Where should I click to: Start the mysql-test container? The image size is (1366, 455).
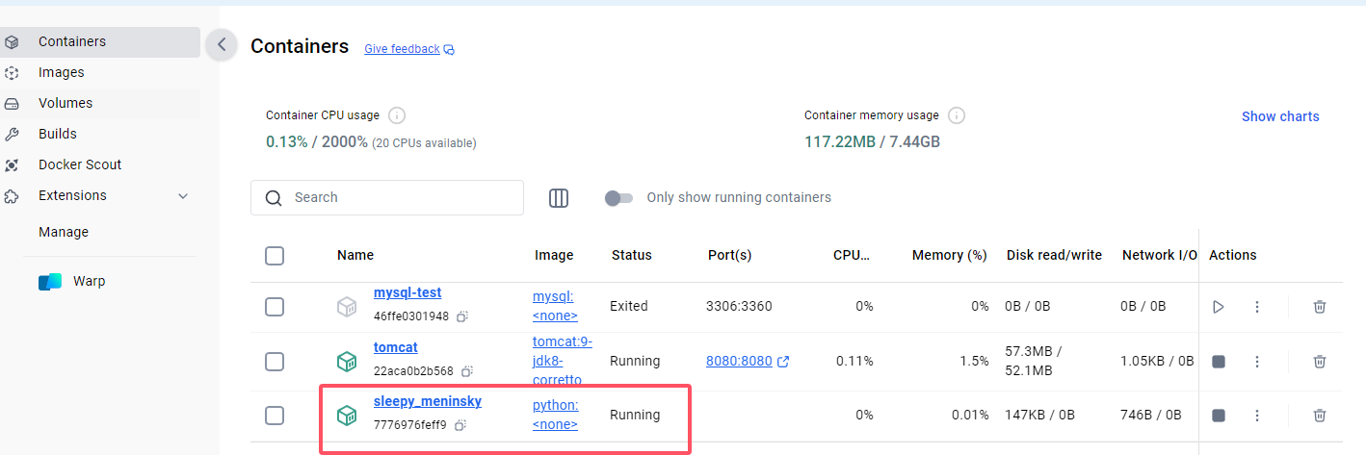[1219, 307]
